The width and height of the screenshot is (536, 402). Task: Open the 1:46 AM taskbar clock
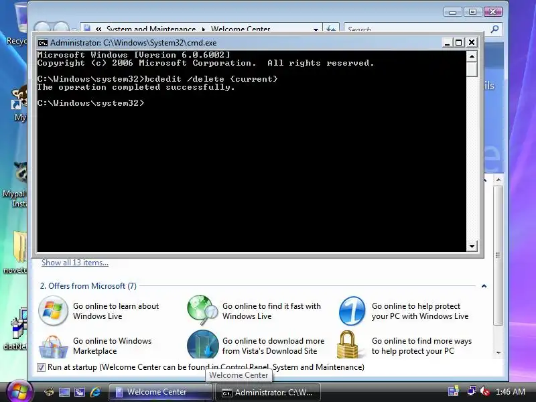[x=511, y=392]
